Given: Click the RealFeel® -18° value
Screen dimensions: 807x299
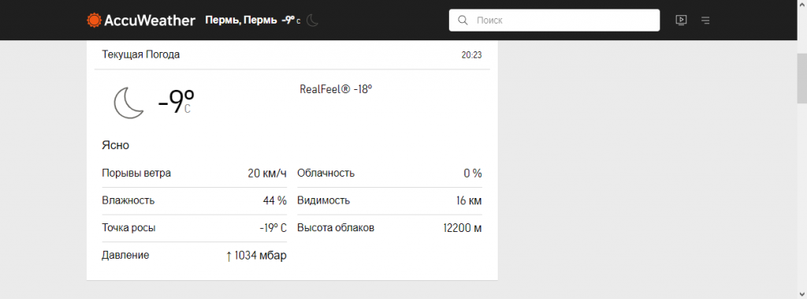Looking at the screenshot, I should (336, 88).
